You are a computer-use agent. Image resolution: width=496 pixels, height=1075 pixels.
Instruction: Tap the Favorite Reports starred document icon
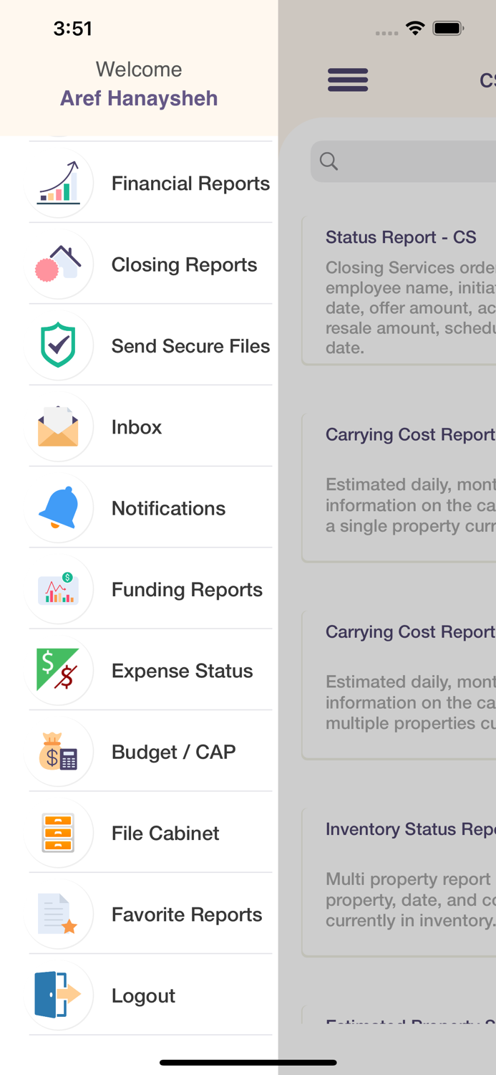point(59,914)
